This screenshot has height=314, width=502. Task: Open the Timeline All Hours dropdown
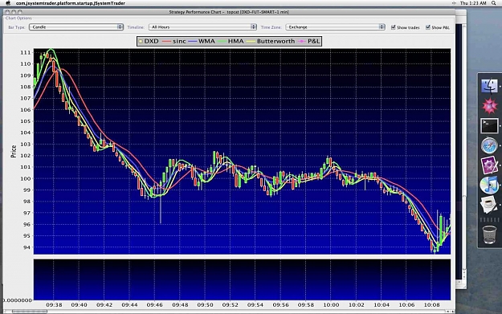(x=202, y=27)
